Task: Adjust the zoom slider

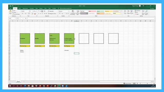Action: pyautogui.click(x=147, y=84)
